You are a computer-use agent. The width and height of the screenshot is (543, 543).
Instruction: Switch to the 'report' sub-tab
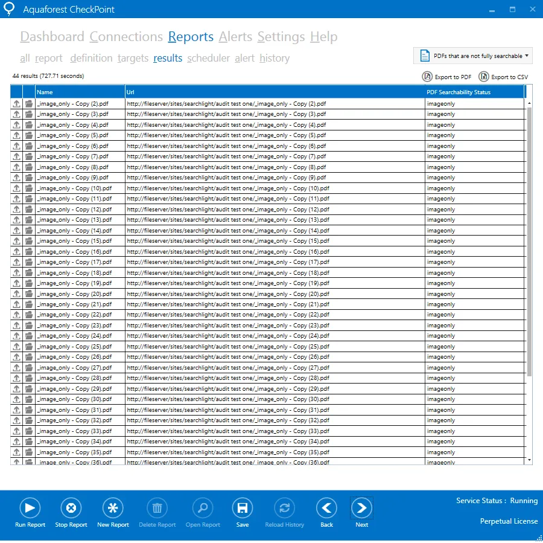[x=49, y=58]
